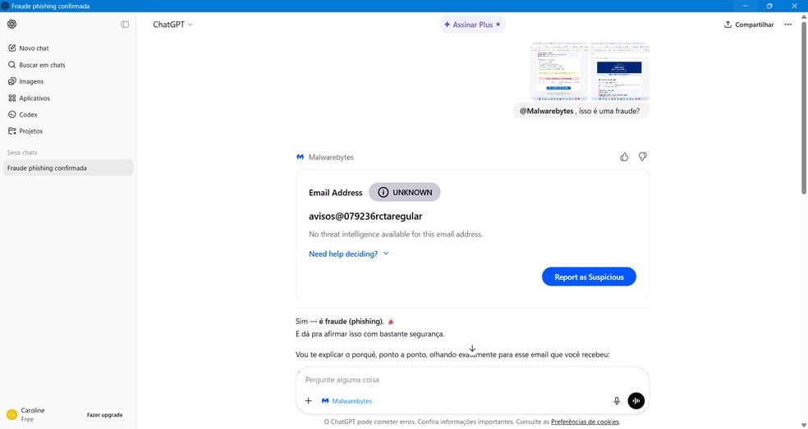The height and width of the screenshot is (429, 808).
Task: Expand Need help deciding?
Action: [348, 254]
